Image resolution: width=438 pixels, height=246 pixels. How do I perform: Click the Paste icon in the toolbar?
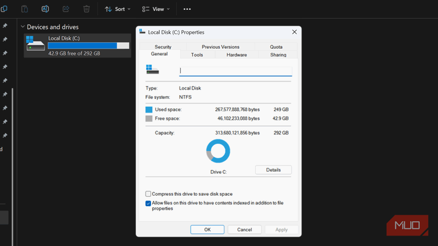(x=25, y=9)
